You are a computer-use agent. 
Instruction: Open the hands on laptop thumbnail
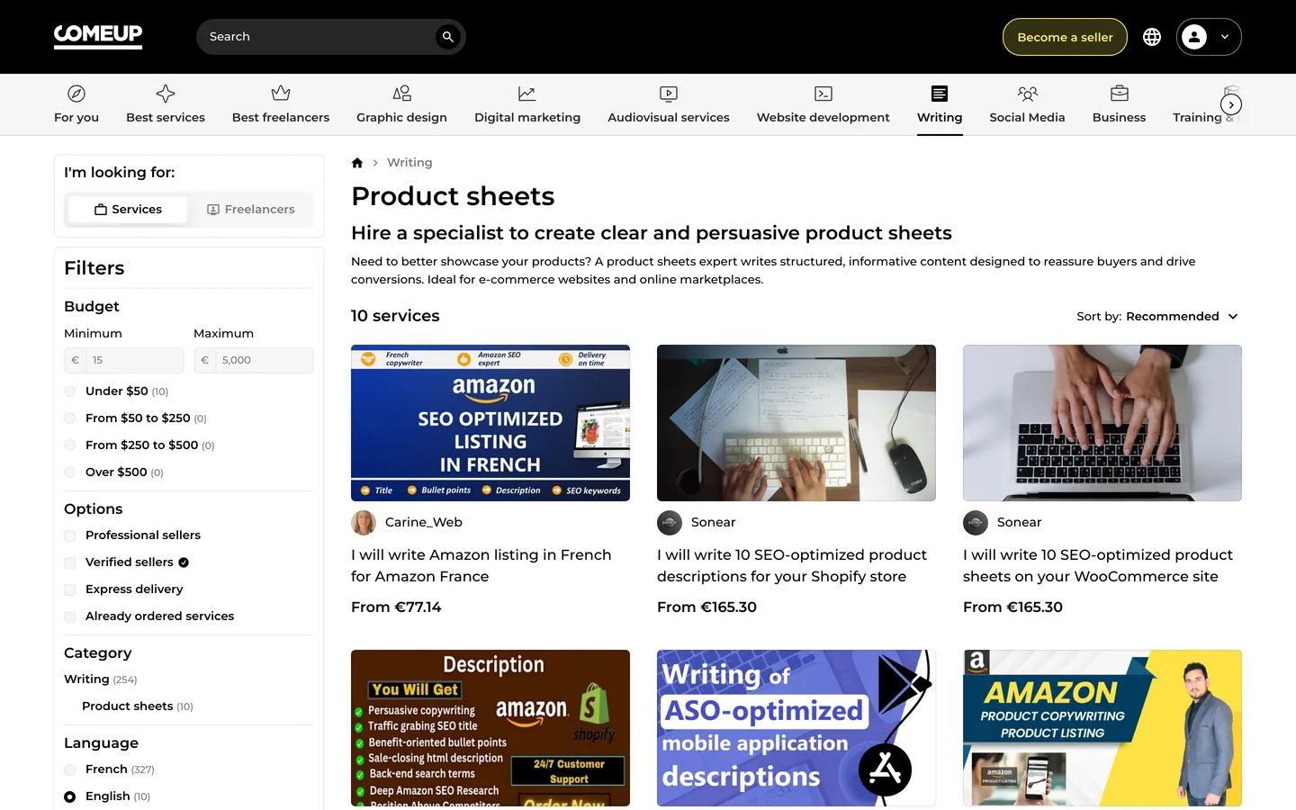point(1102,423)
